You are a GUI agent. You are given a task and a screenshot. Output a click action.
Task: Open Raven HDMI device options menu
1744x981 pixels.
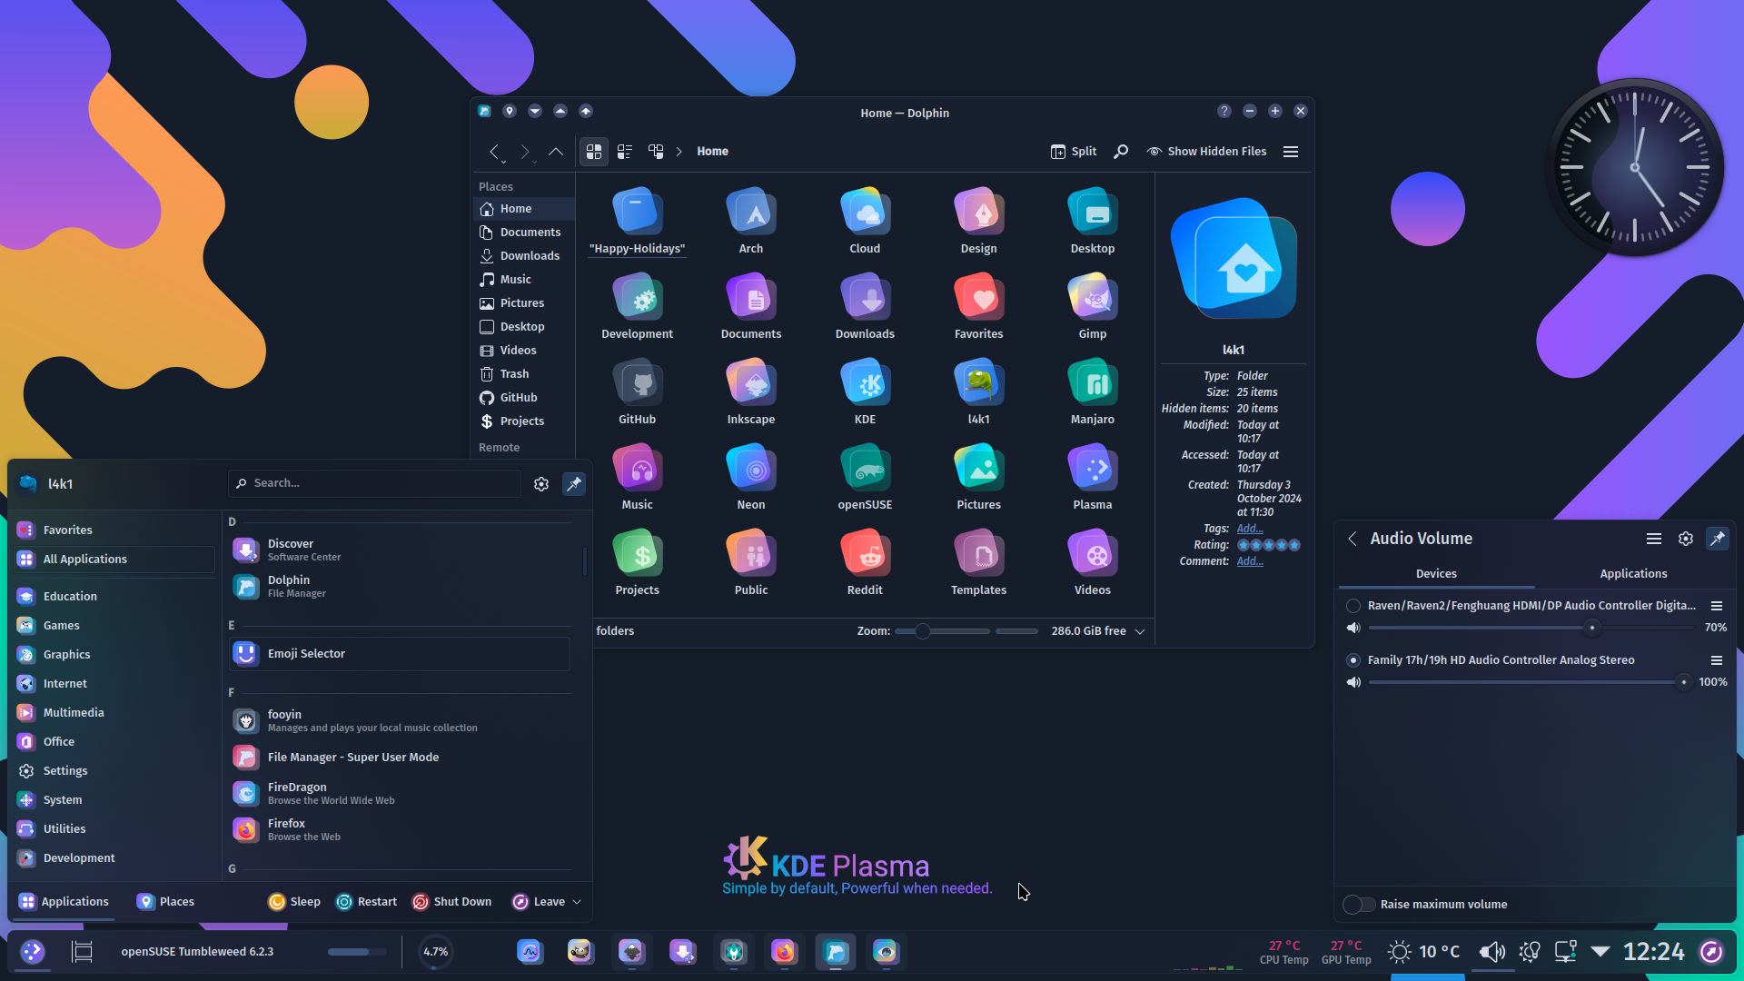pos(1717,606)
